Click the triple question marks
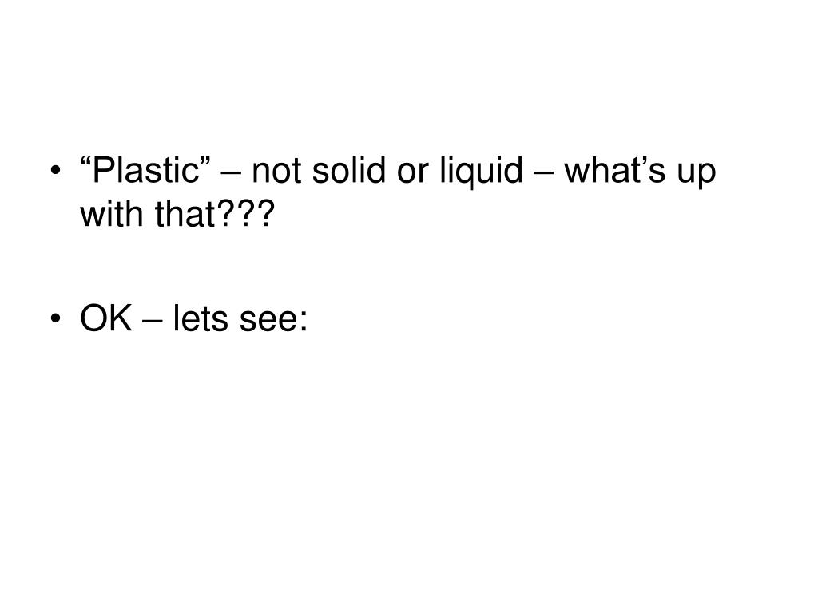The height and width of the screenshot is (613, 818). point(245,214)
